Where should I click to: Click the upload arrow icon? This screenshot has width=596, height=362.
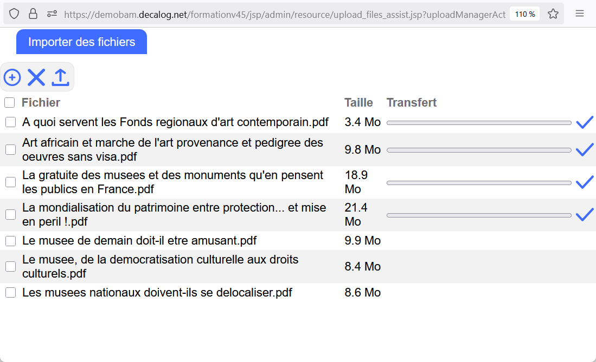click(x=60, y=77)
